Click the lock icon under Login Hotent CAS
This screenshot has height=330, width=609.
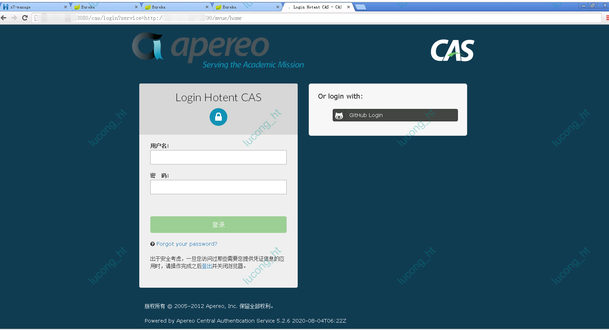218,117
